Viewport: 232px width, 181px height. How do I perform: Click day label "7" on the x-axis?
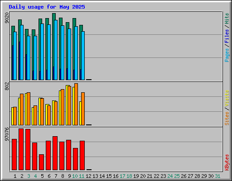click(56, 176)
